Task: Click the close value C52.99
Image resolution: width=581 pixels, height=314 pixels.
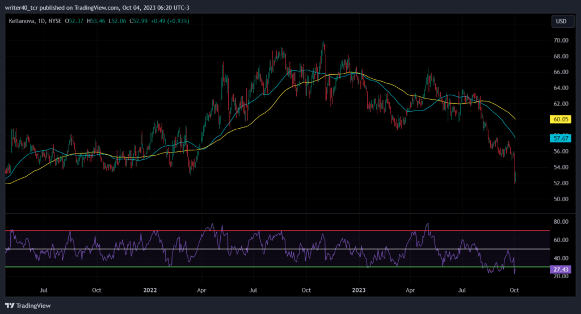Action: [x=138, y=21]
